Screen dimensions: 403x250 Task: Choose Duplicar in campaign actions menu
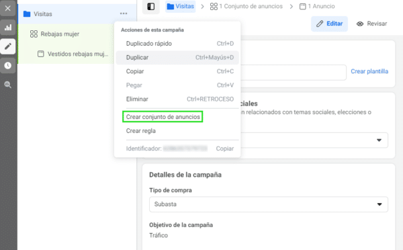point(177,57)
